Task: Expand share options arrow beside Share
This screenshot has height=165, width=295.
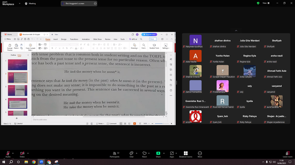Action: [x=164, y=153]
